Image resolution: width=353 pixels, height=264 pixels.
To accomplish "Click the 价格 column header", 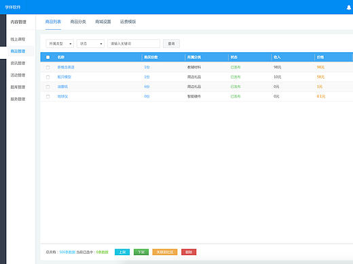I will [320, 57].
